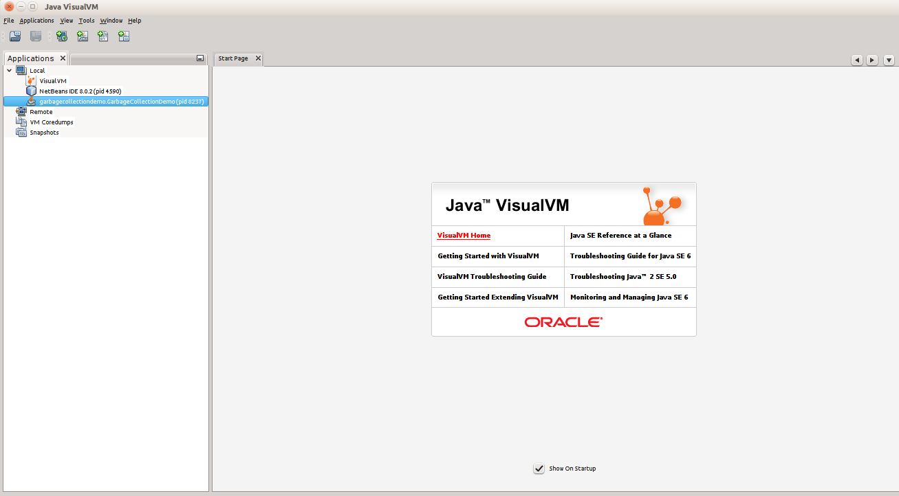The height and width of the screenshot is (496, 899).
Task: Minimize the Applications panel group
Action: click(200, 58)
